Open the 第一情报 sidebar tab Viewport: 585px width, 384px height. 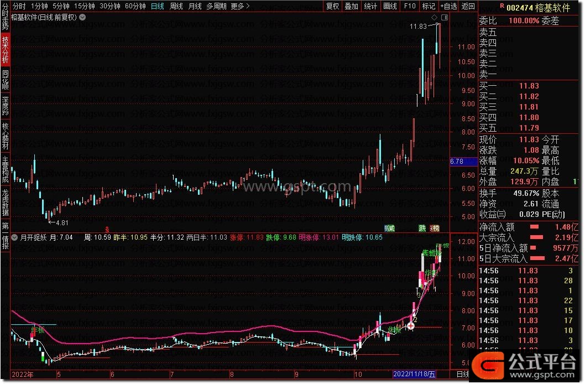click(5, 236)
